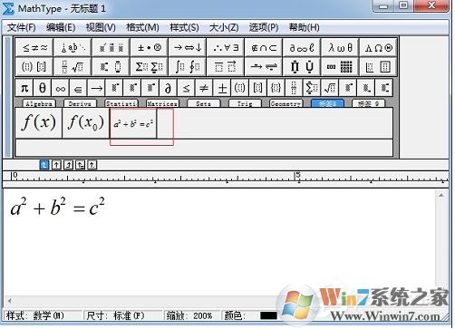
Task: Open the fraction and radical templates palette
Action: pyautogui.click(x=73, y=66)
